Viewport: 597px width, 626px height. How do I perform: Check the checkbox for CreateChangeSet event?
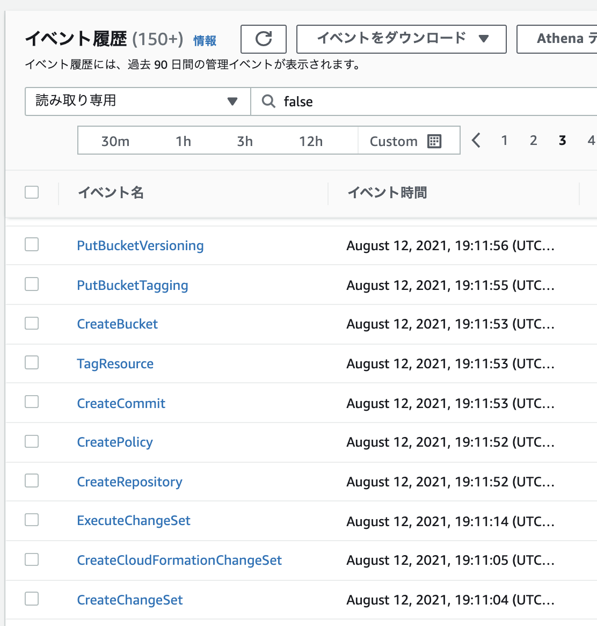pos(31,598)
